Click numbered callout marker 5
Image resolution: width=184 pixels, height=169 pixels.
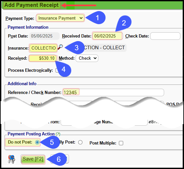pyautogui.click(x=52, y=142)
